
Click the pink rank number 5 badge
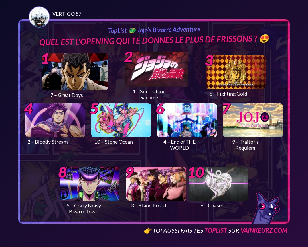94,109
